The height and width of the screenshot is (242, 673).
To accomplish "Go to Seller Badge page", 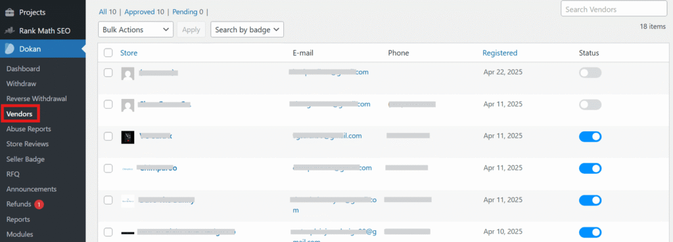I will [x=26, y=159].
